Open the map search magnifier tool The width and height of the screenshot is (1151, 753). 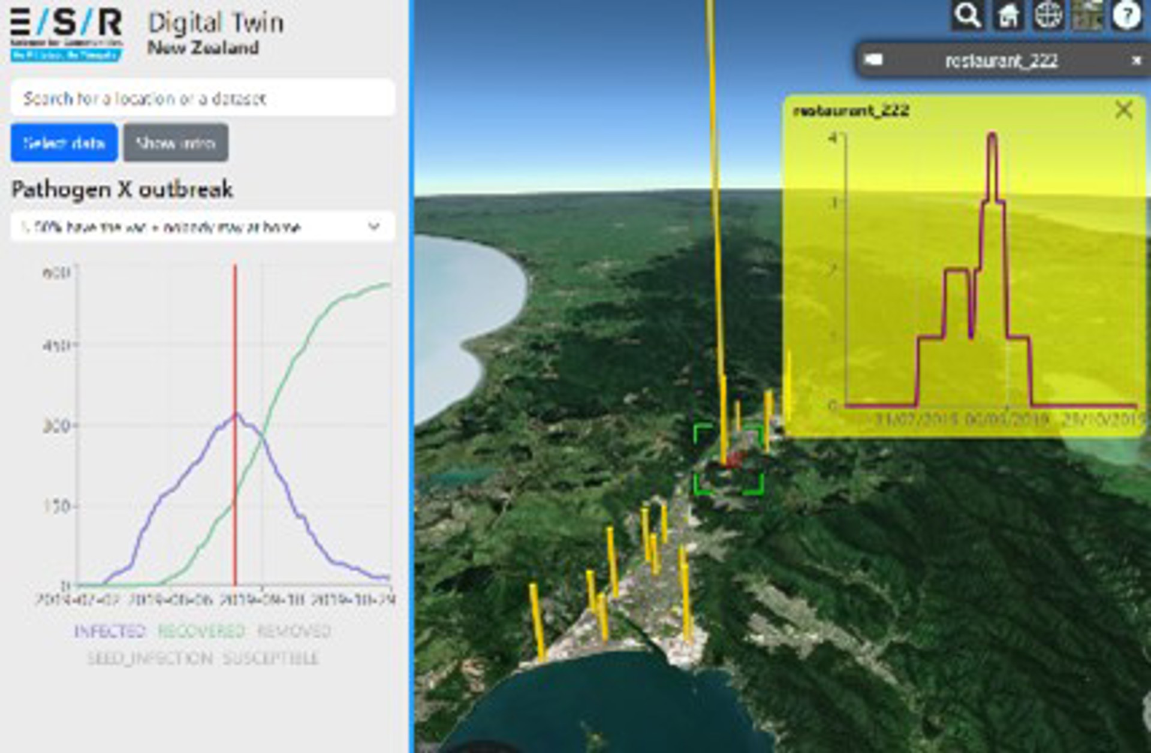point(968,16)
